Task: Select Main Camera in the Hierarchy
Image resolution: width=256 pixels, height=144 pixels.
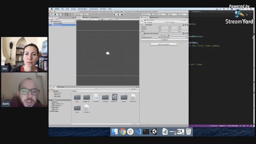Action: (x=58, y=23)
